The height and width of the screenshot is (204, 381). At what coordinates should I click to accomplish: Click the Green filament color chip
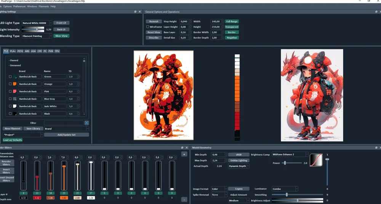[15, 77]
